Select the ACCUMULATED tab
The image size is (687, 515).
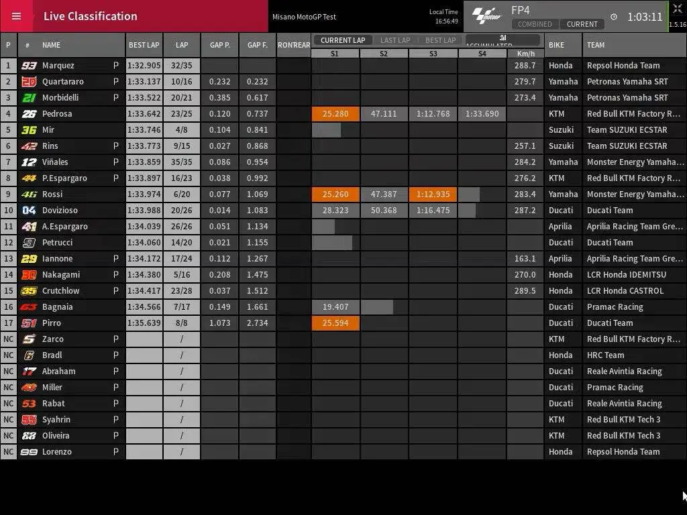click(503, 40)
